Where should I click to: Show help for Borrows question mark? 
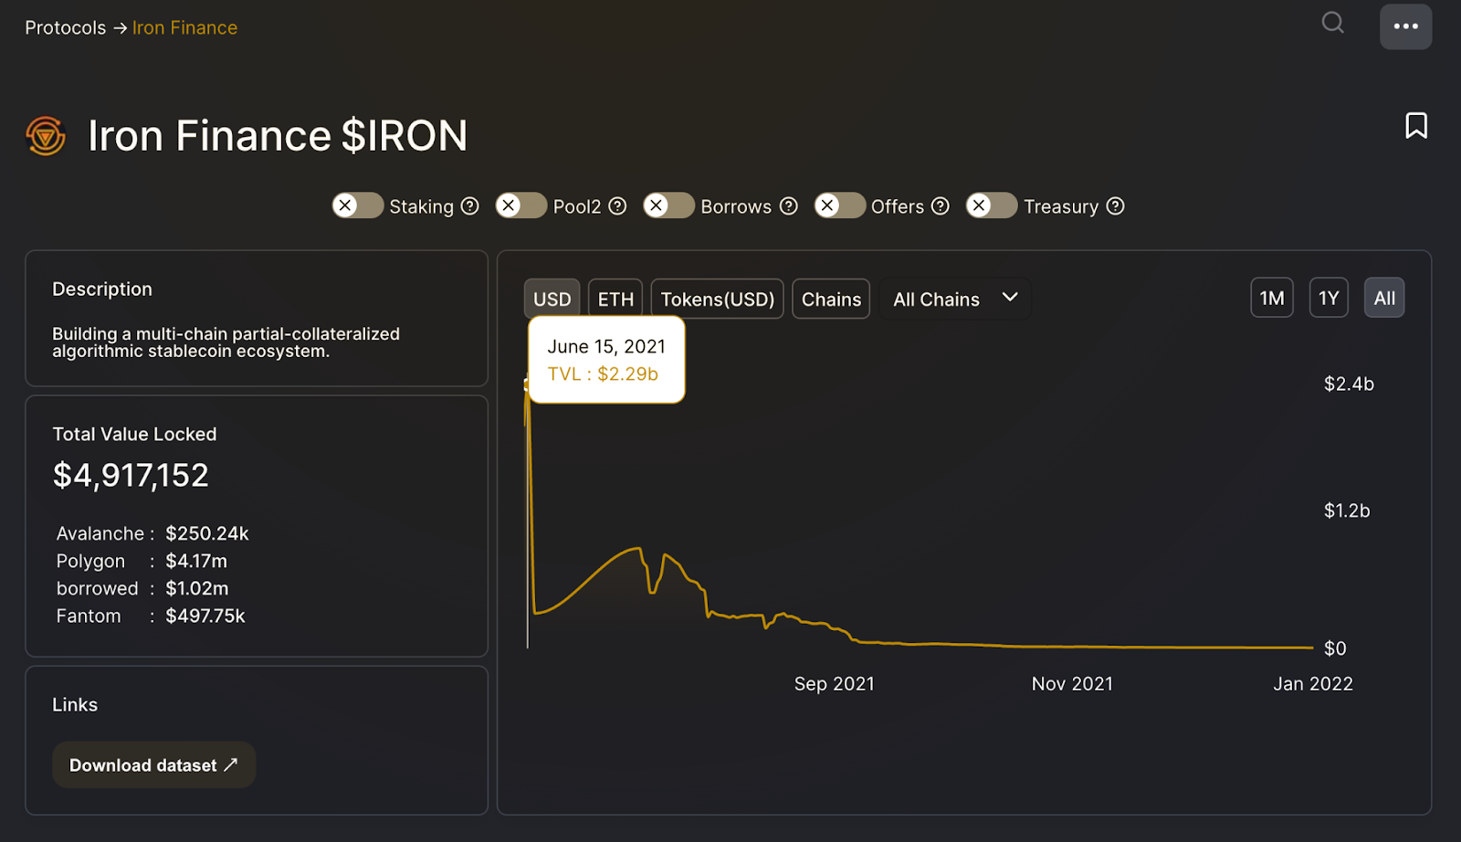pos(789,206)
